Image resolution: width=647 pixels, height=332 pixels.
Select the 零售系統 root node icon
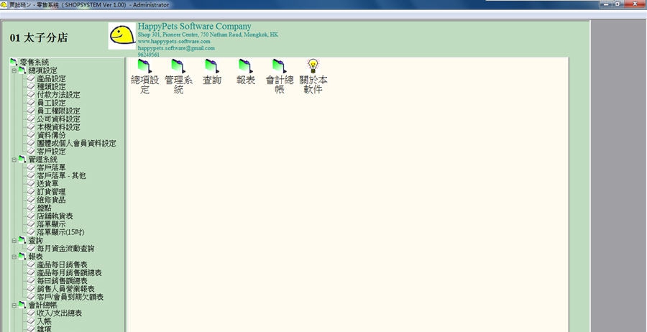(14, 63)
